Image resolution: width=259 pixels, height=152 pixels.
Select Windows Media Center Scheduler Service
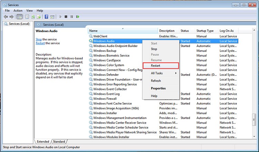pyautogui.click(x=163, y=127)
